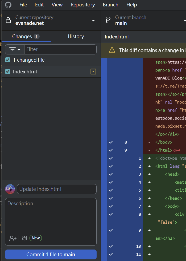This screenshot has width=186, height=261.
Task: Uncheck the Index.html file checkbox
Action: coord(8,72)
